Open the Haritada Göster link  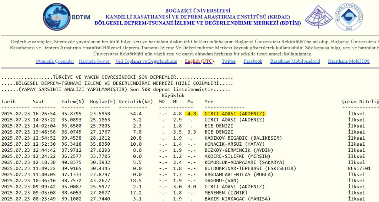pos(94,61)
